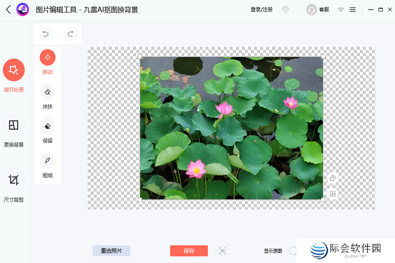The image size is (395, 263).
Task: Click the 保存 save button
Action: [189, 251]
